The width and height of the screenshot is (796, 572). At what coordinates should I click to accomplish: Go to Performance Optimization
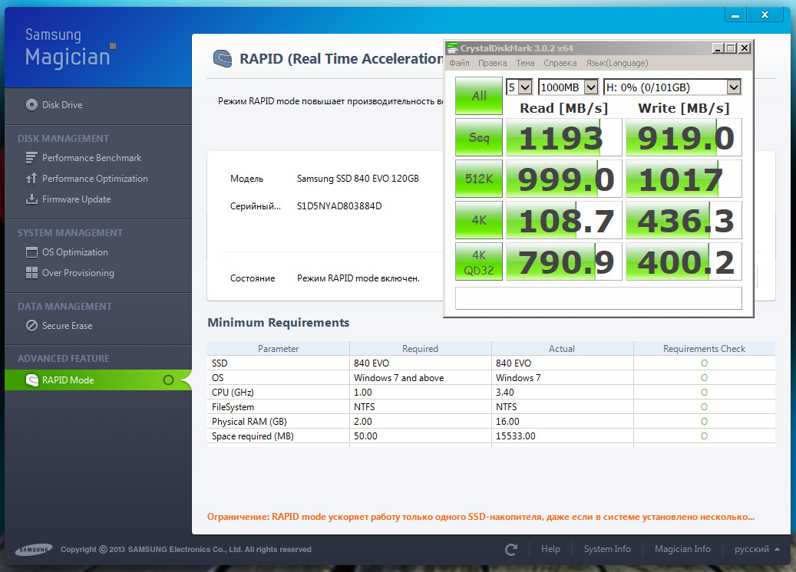pyautogui.click(x=95, y=179)
